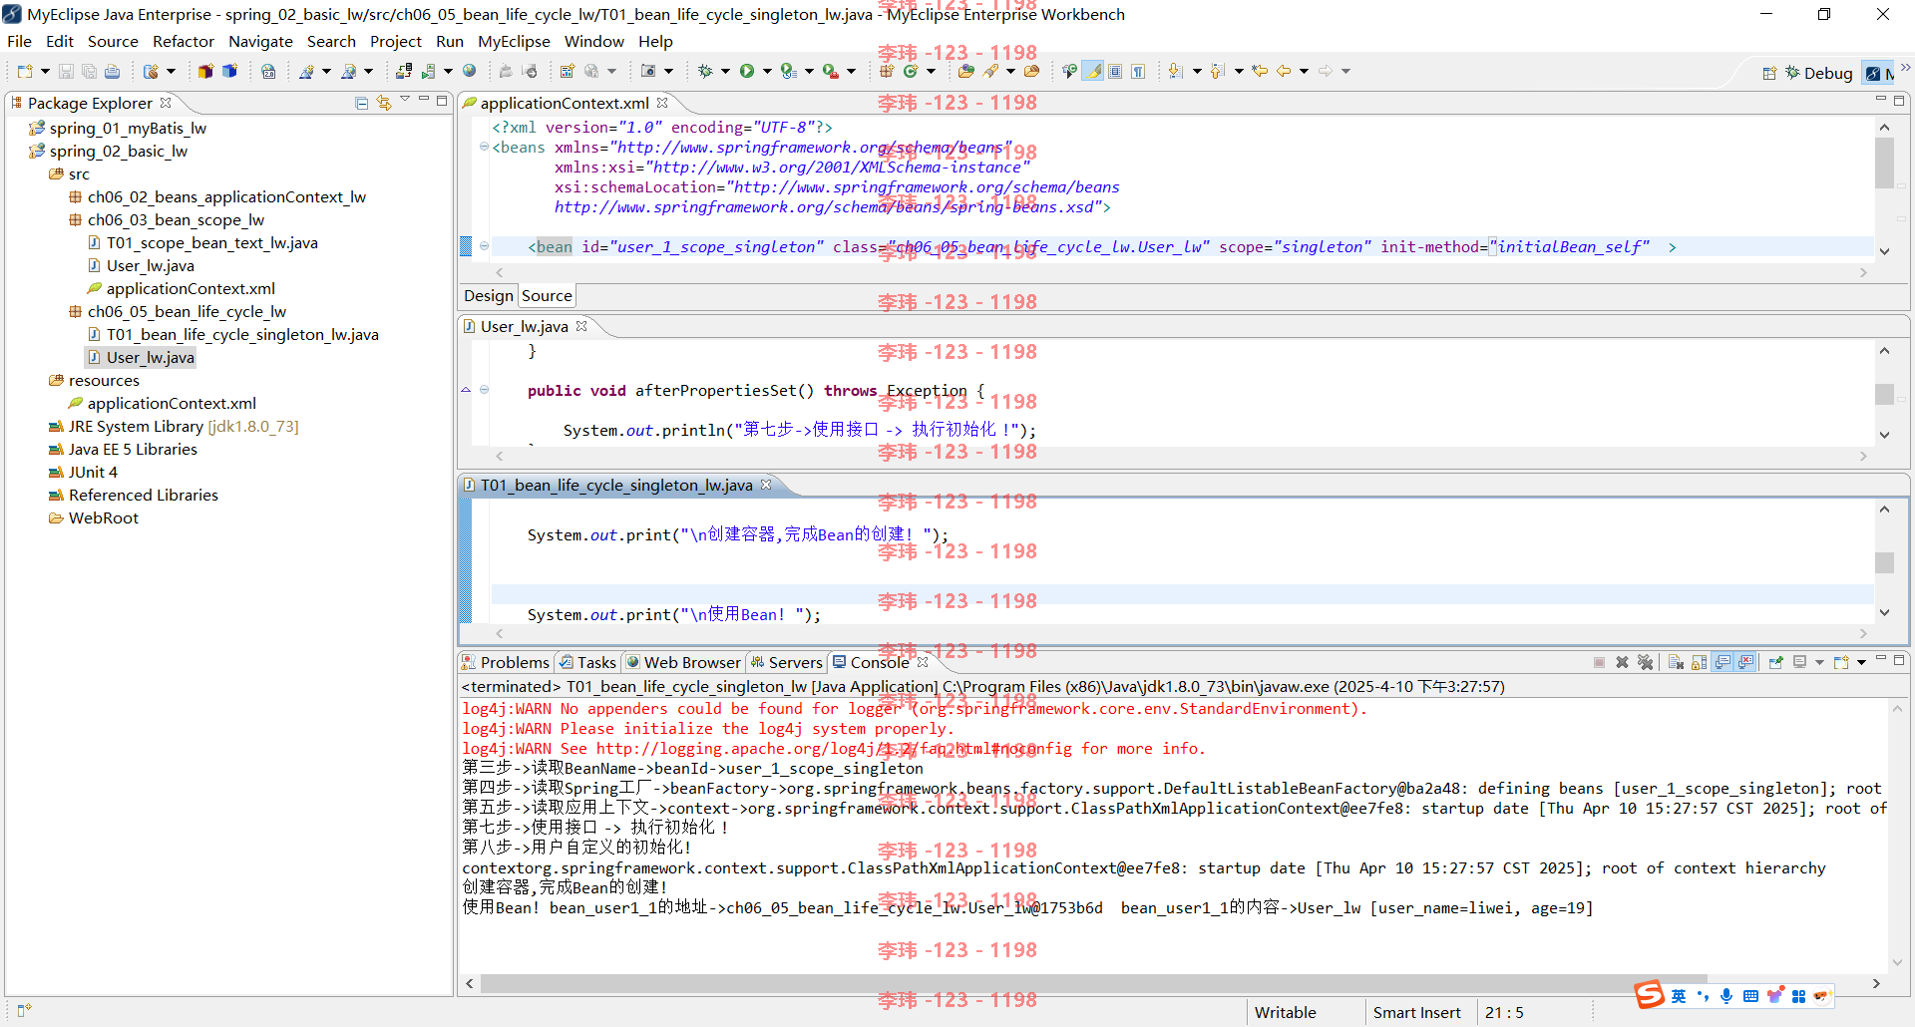The height and width of the screenshot is (1027, 1915).
Task: Click Smart Insert status bar entry
Action: 1416,1012
